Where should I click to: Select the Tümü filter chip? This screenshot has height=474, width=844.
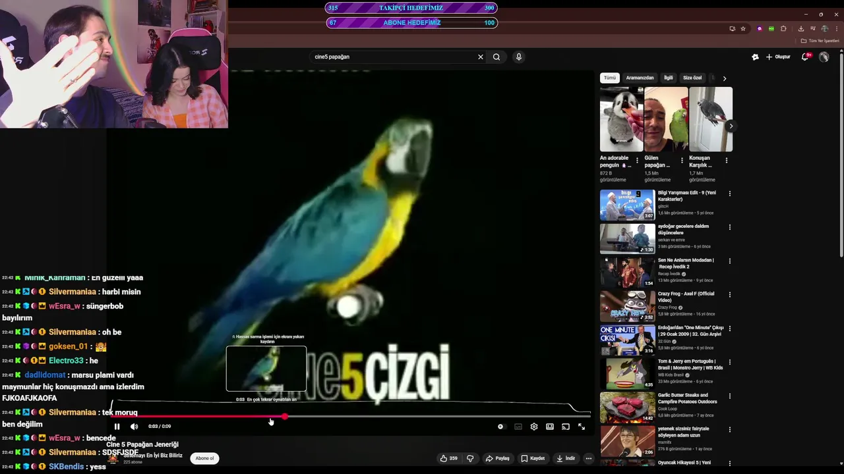(610, 78)
